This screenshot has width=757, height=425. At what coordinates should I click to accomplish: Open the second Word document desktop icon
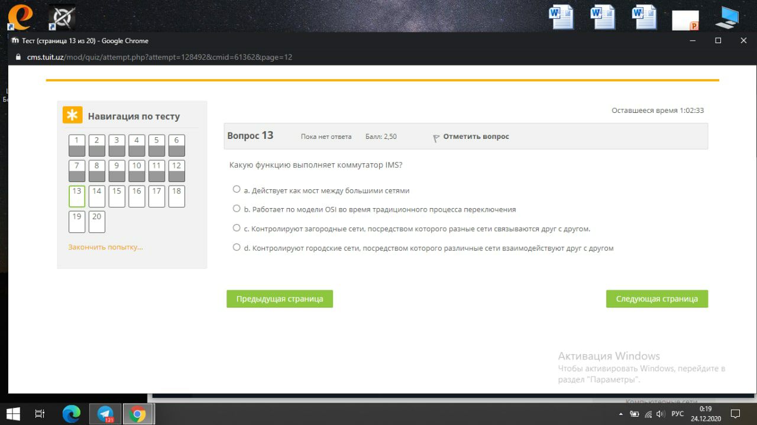coord(603,17)
